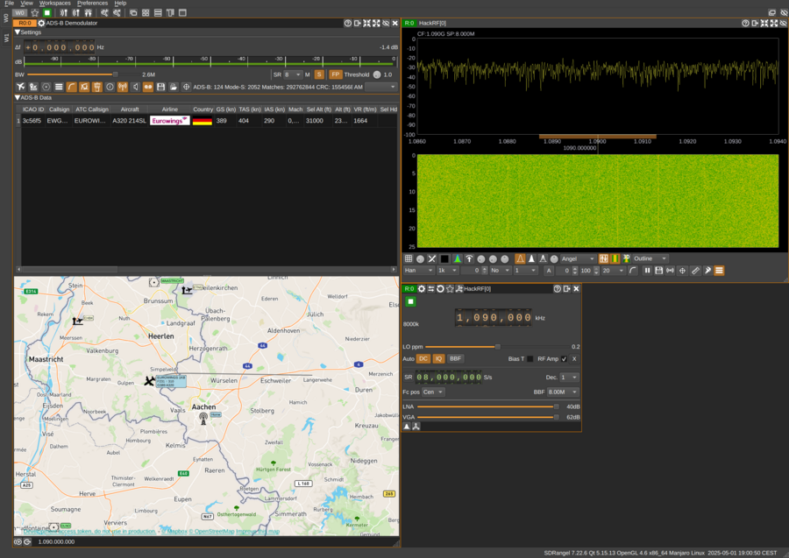
Task: Click the reload device icon in the HackRF panel
Action: pos(440,288)
